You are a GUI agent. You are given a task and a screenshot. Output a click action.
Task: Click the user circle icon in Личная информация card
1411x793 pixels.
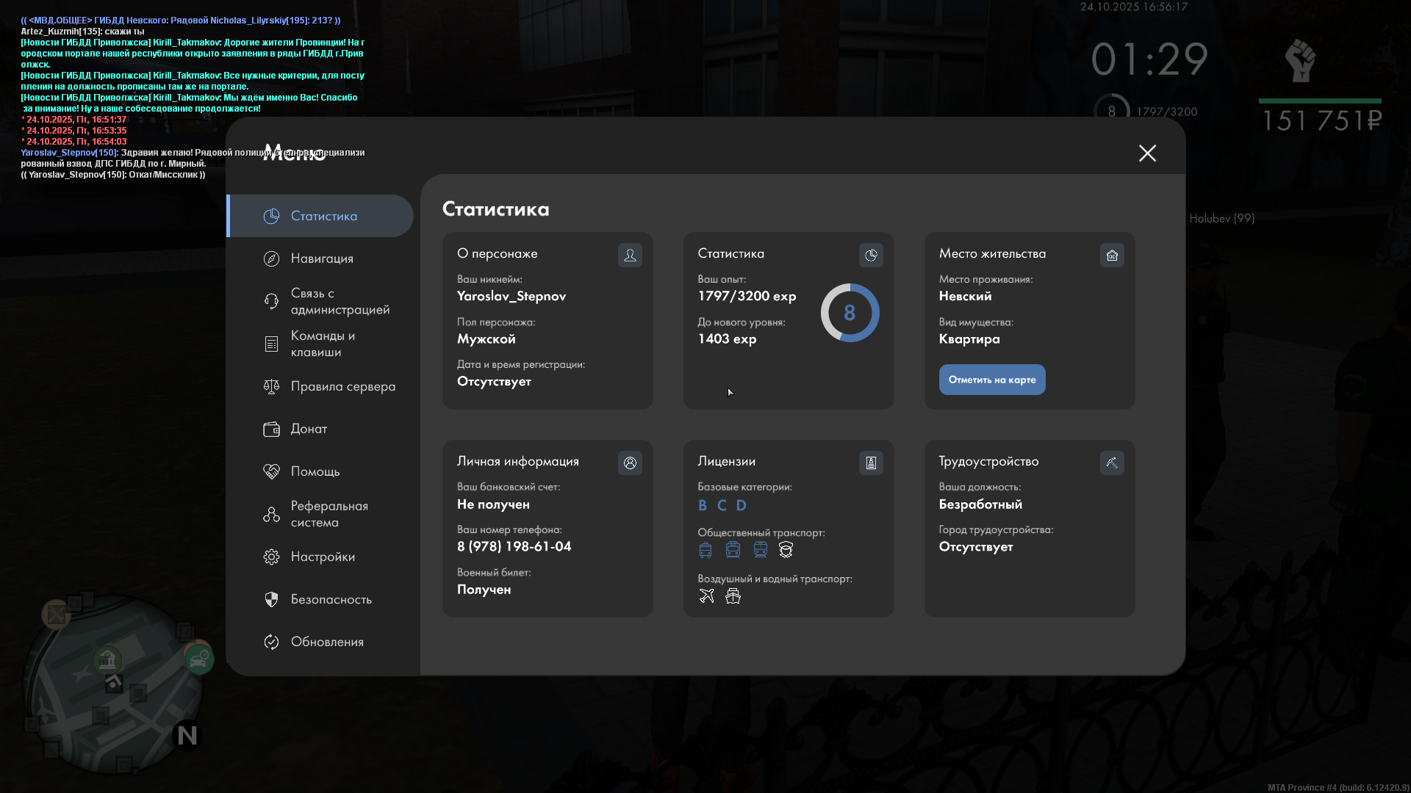(630, 463)
